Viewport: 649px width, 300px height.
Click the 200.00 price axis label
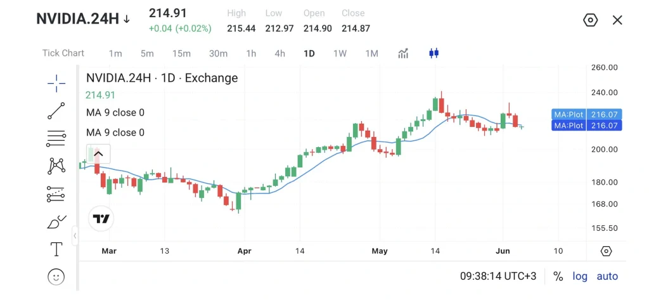[x=605, y=150]
